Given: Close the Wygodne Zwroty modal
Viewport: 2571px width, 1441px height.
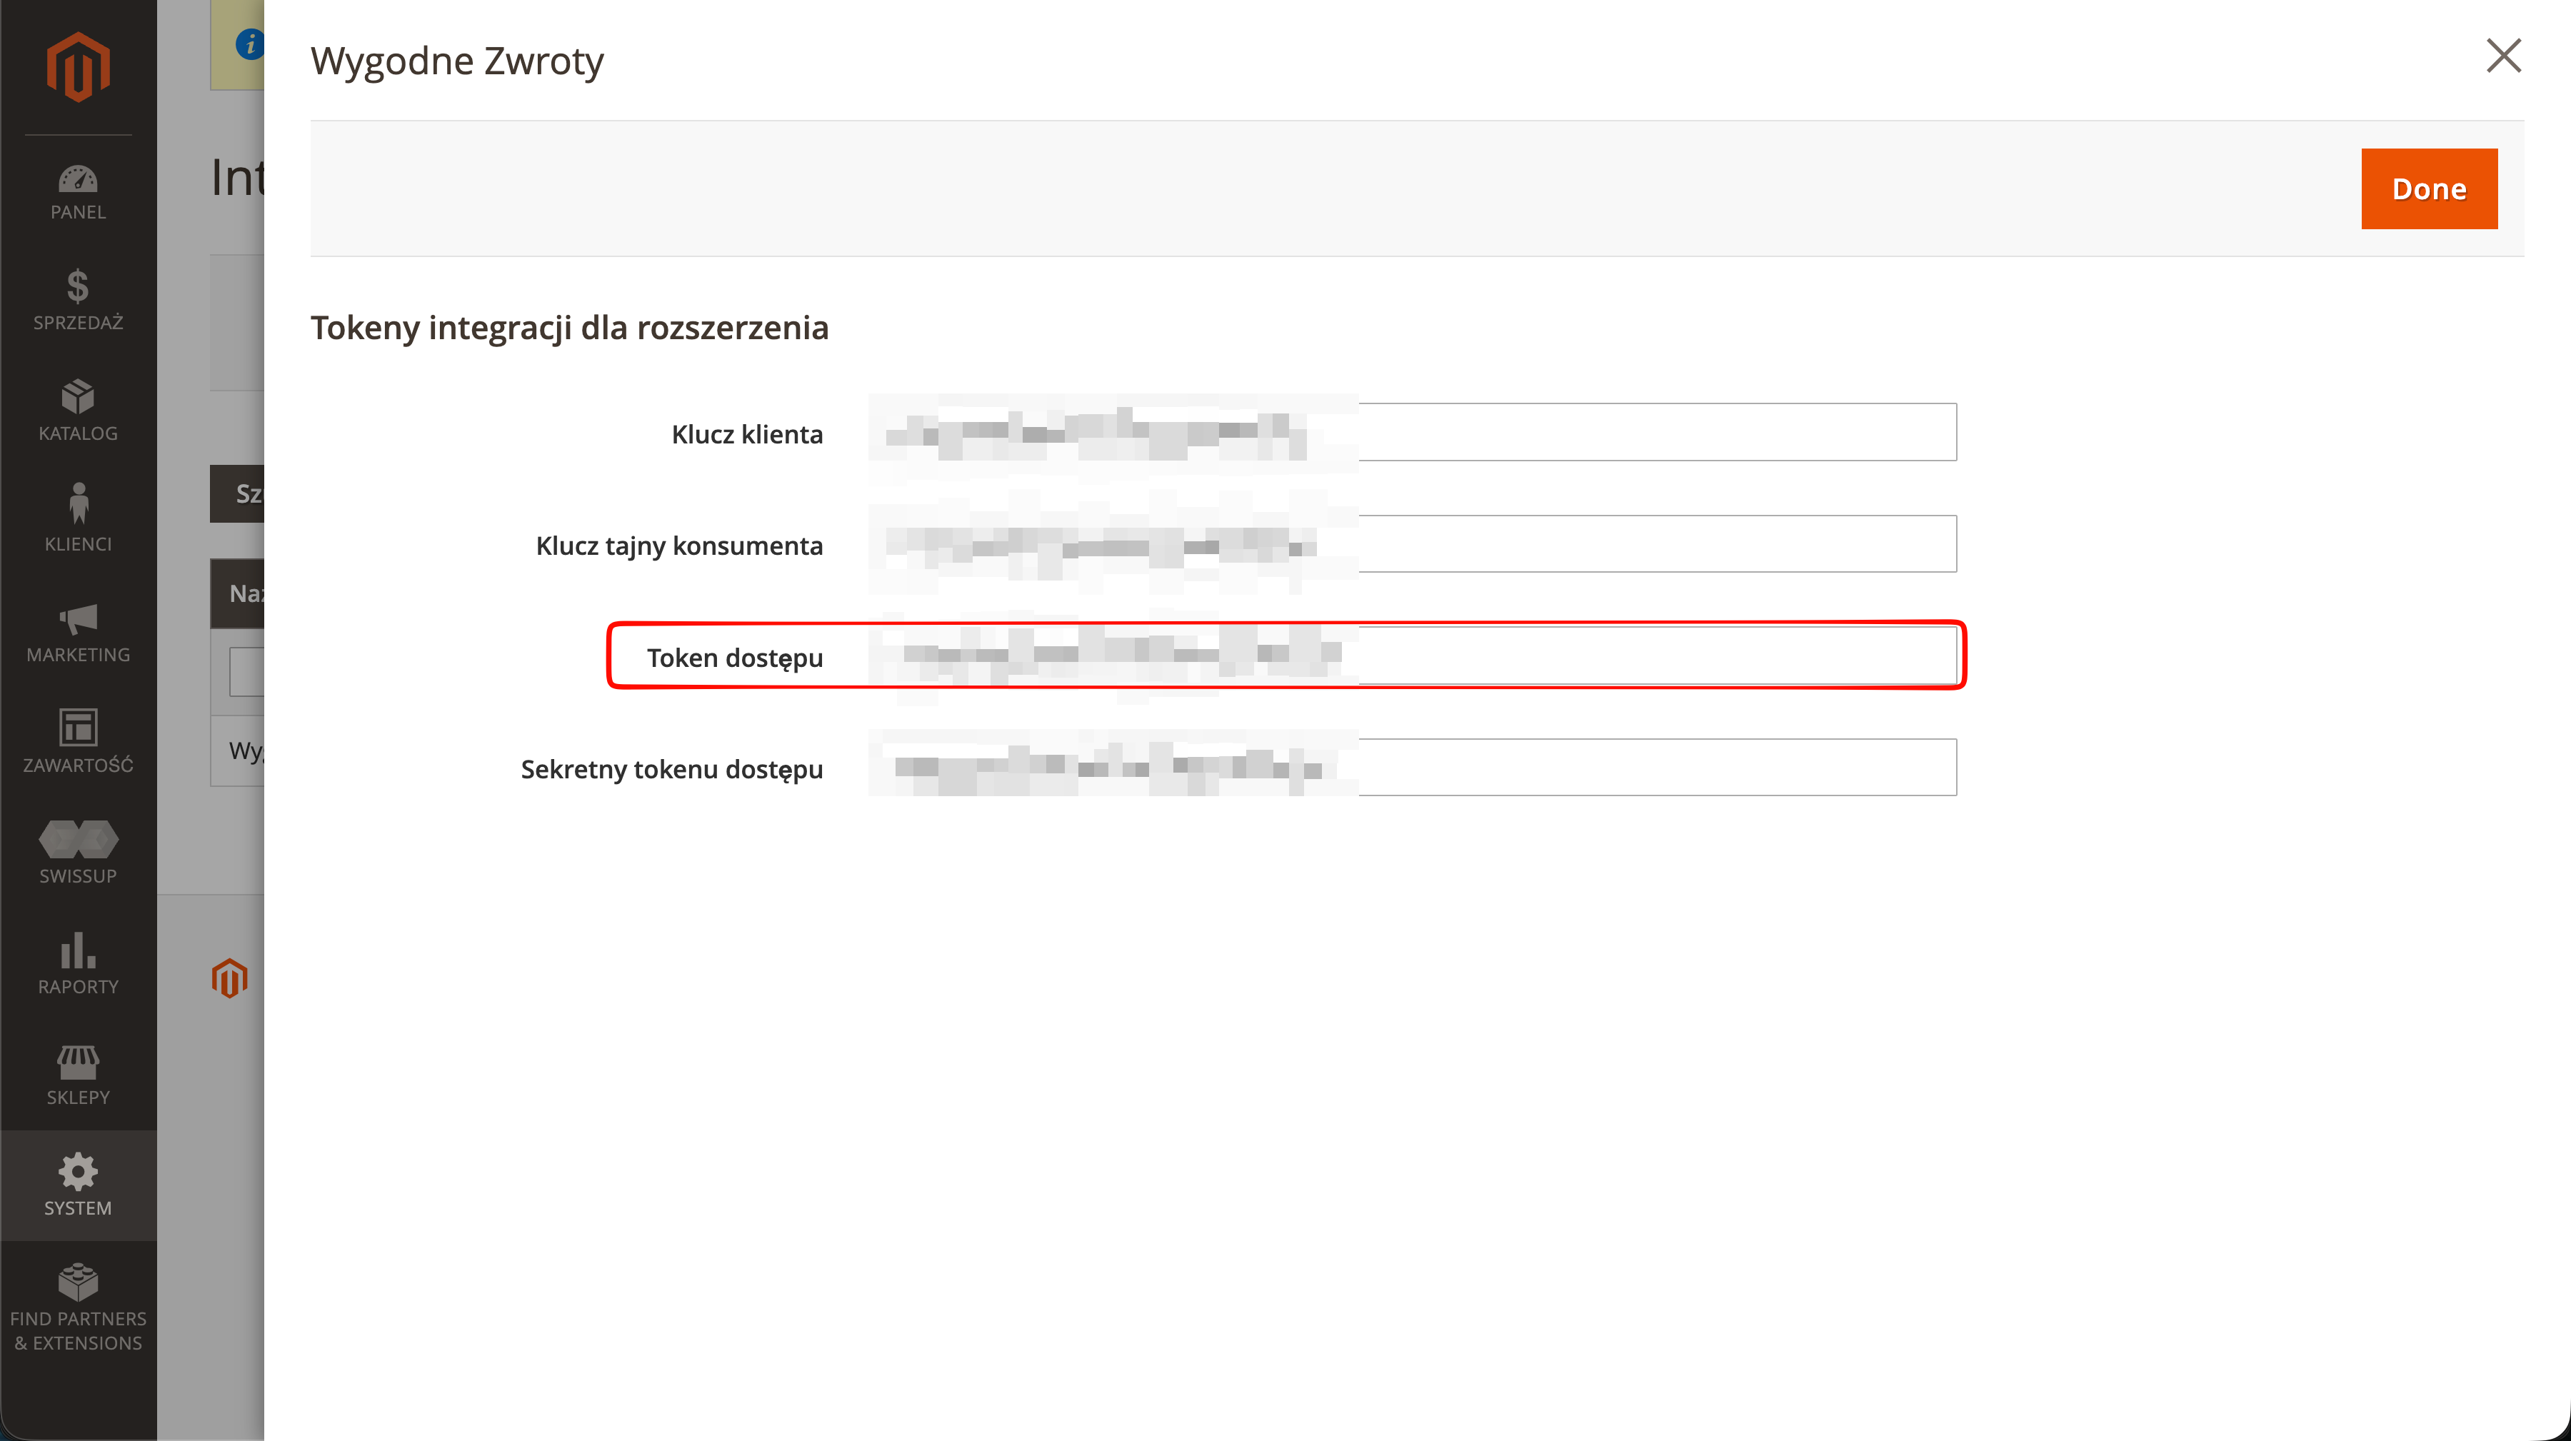Looking at the screenshot, I should pos(2503,56).
